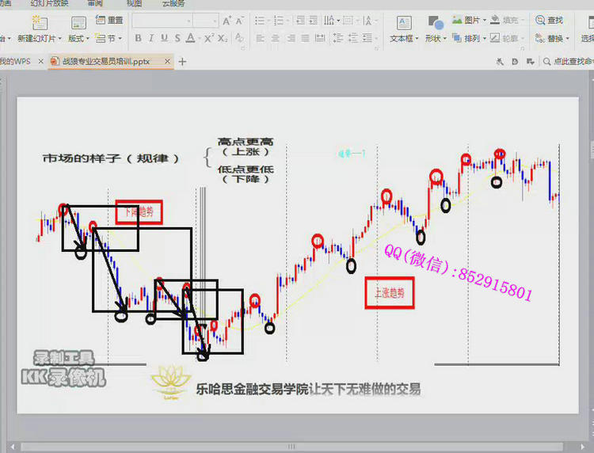Toggle Italic text formatting
This screenshot has height=453, width=594.
coord(152,38)
